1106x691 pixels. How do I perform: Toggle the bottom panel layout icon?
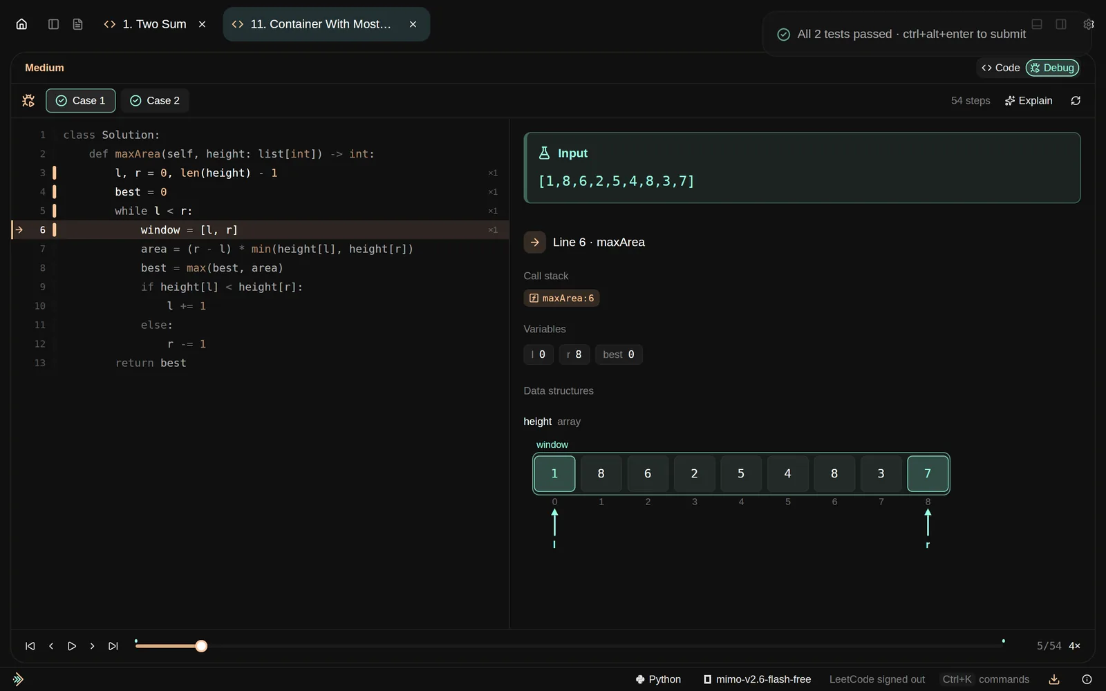[1037, 24]
